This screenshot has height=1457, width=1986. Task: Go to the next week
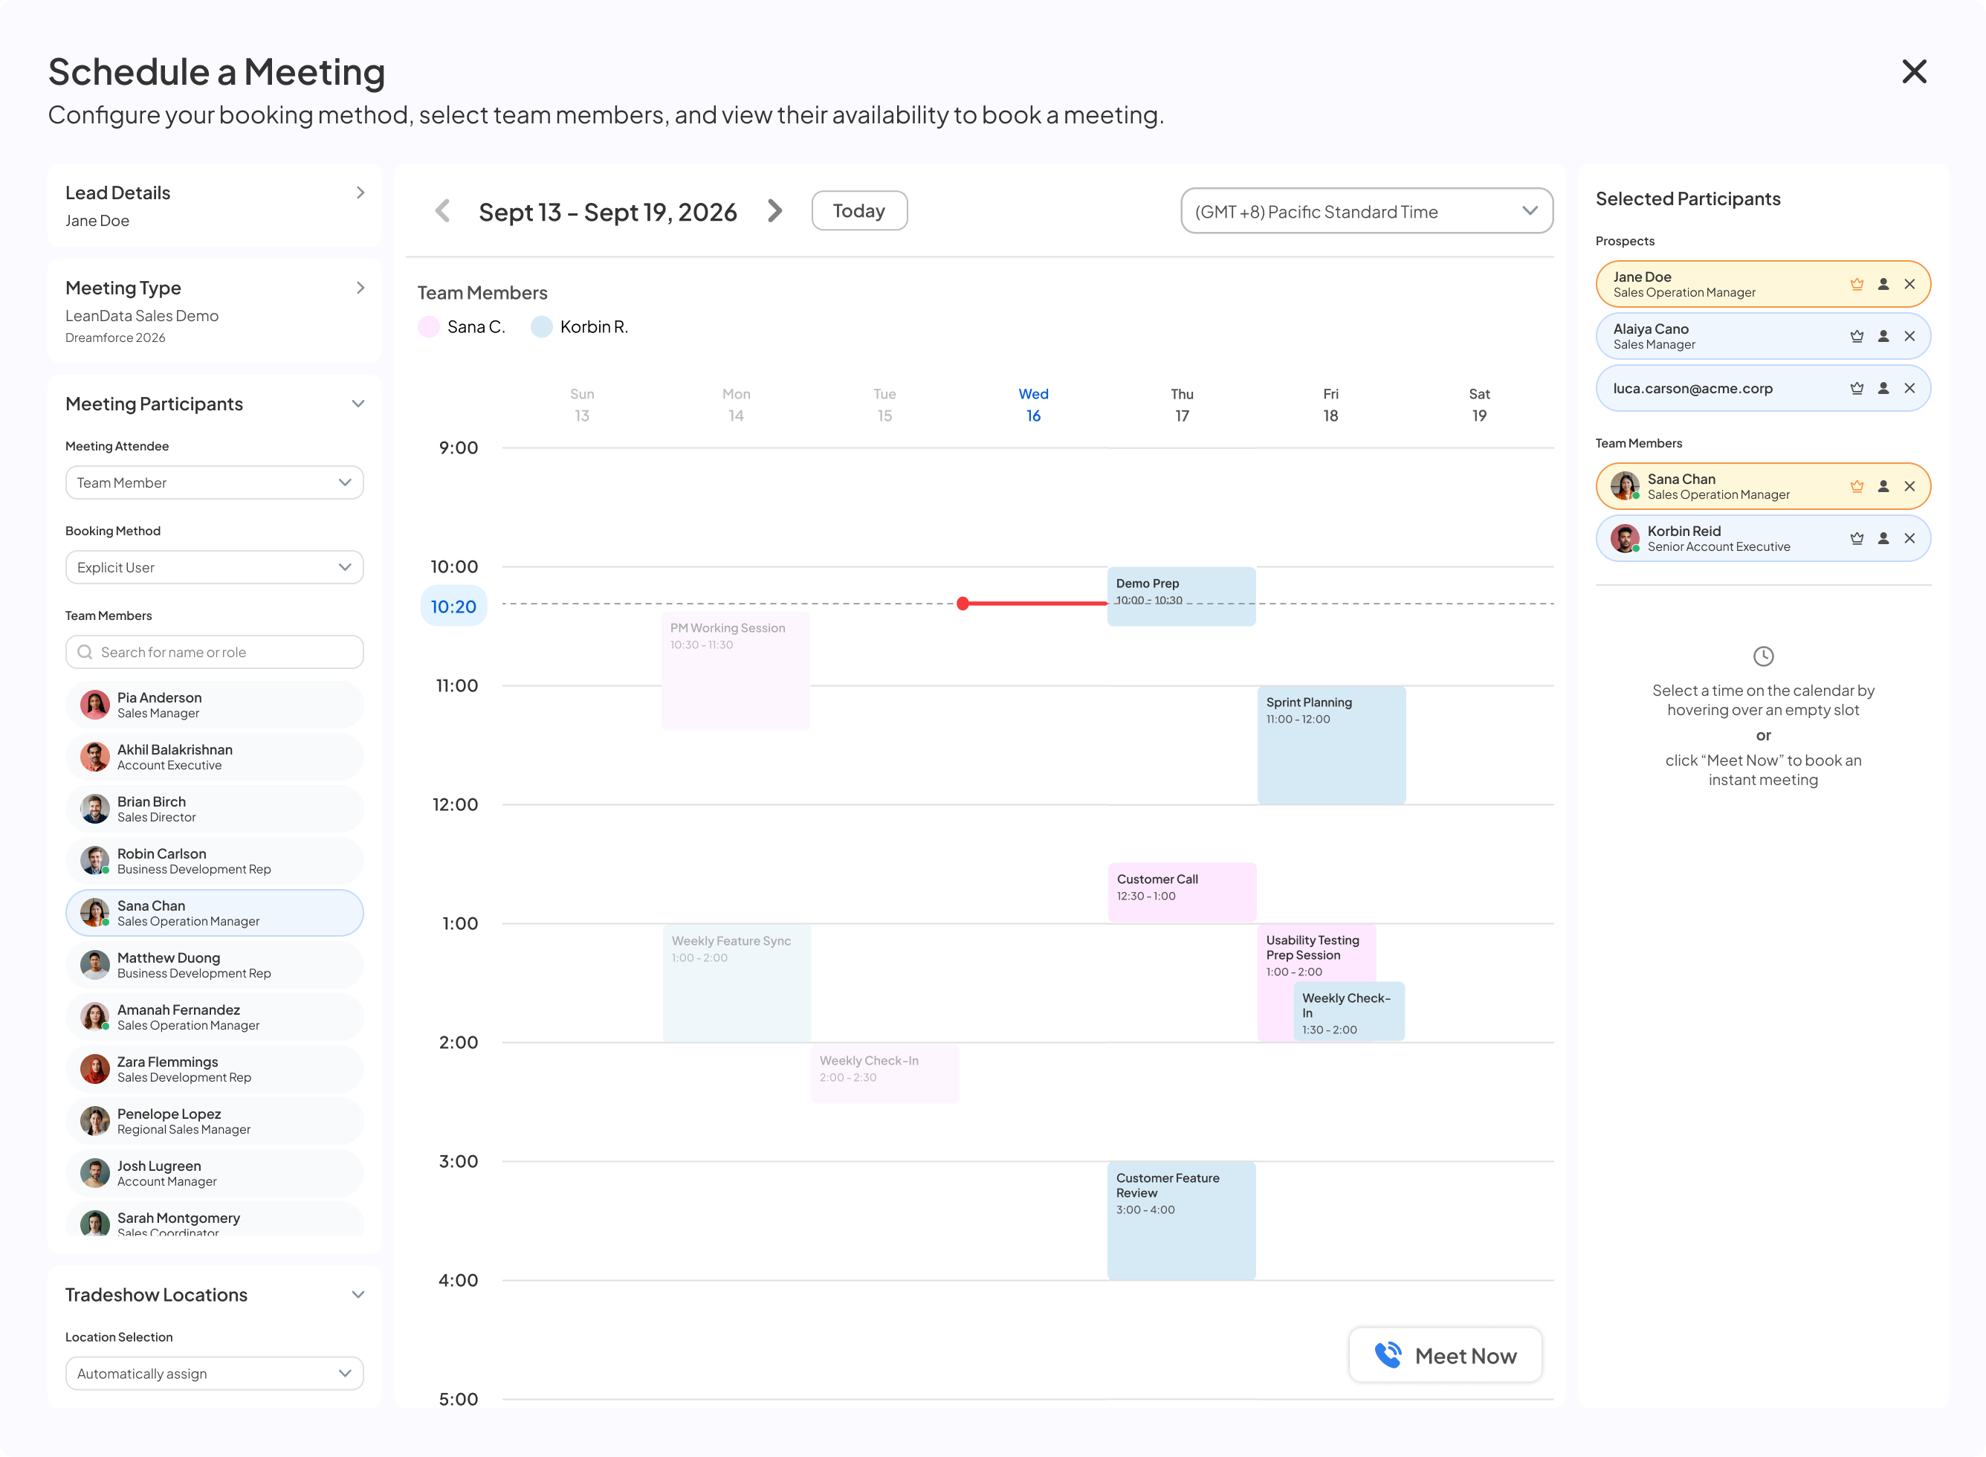click(x=774, y=211)
